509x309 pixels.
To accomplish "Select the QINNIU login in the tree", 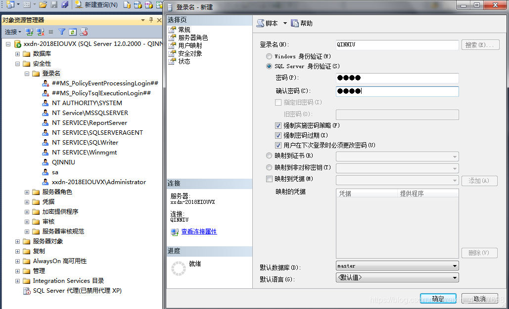I will tap(63, 162).
